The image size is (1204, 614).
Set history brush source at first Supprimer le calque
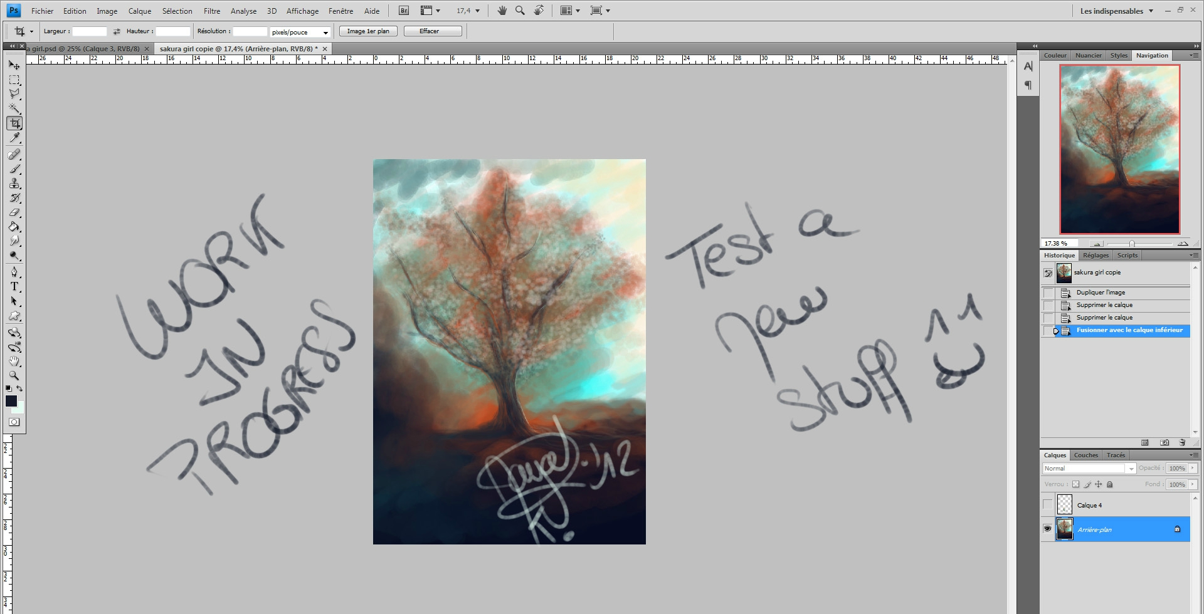click(1048, 305)
